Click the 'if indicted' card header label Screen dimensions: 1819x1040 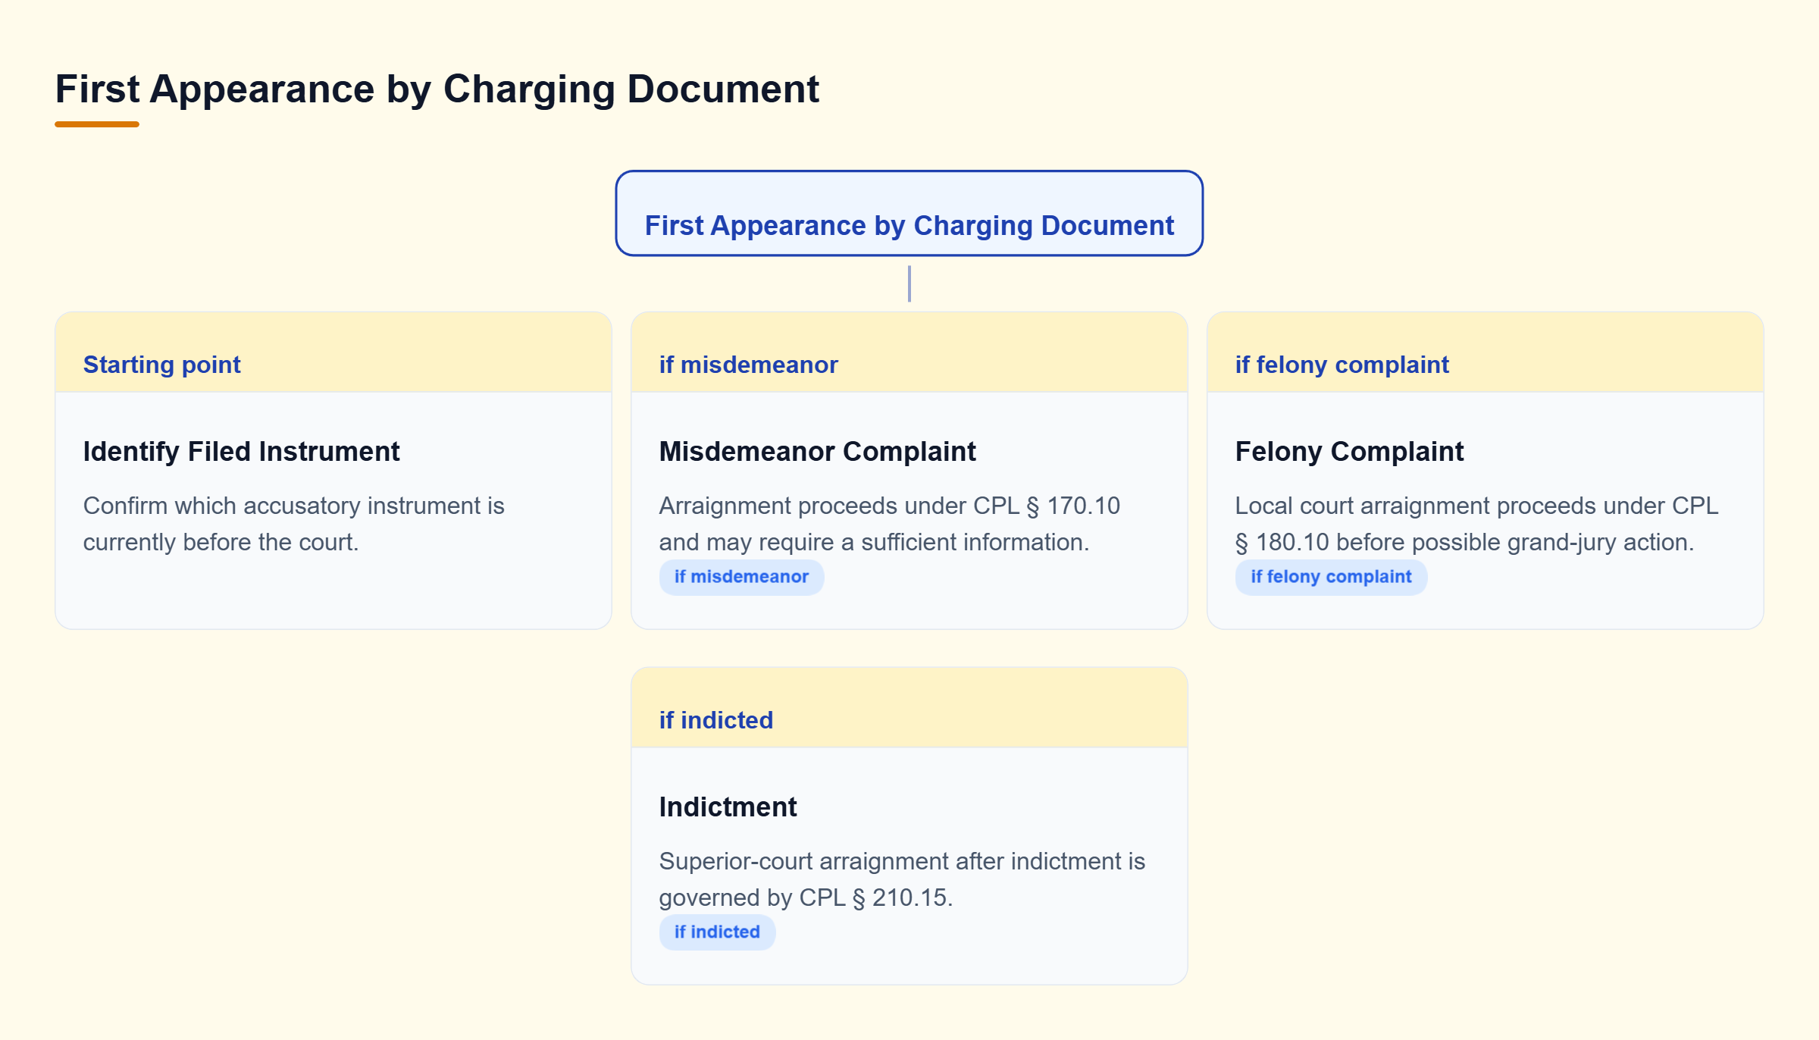(715, 720)
